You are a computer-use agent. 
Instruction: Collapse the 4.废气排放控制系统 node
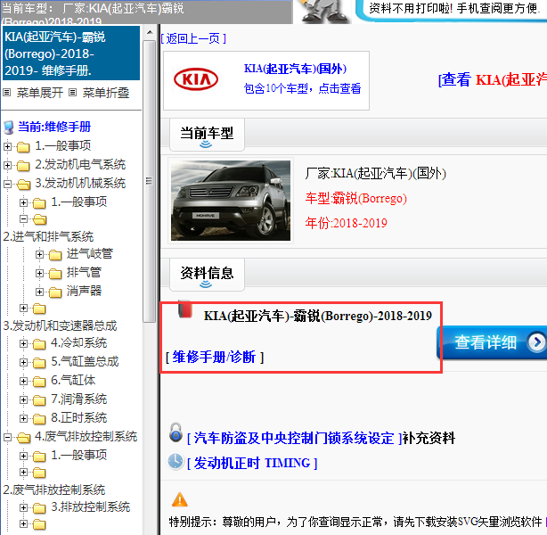(x=7, y=437)
